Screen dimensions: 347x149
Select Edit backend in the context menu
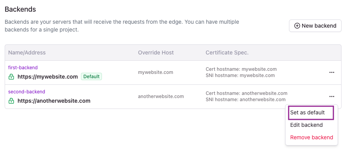tap(306, 125)
